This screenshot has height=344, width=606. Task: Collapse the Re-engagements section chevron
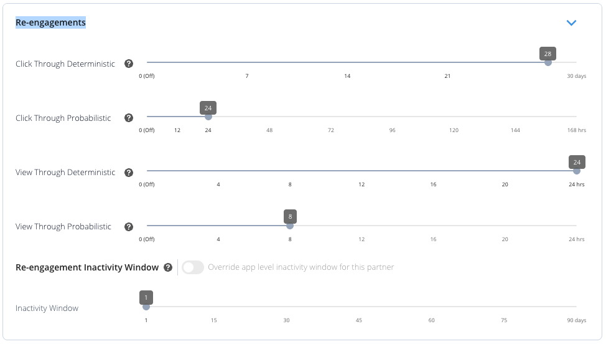[572, 23]
